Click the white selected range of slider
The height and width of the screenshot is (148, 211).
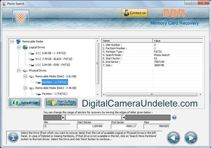pyautogui.click(x=94, y=117)
